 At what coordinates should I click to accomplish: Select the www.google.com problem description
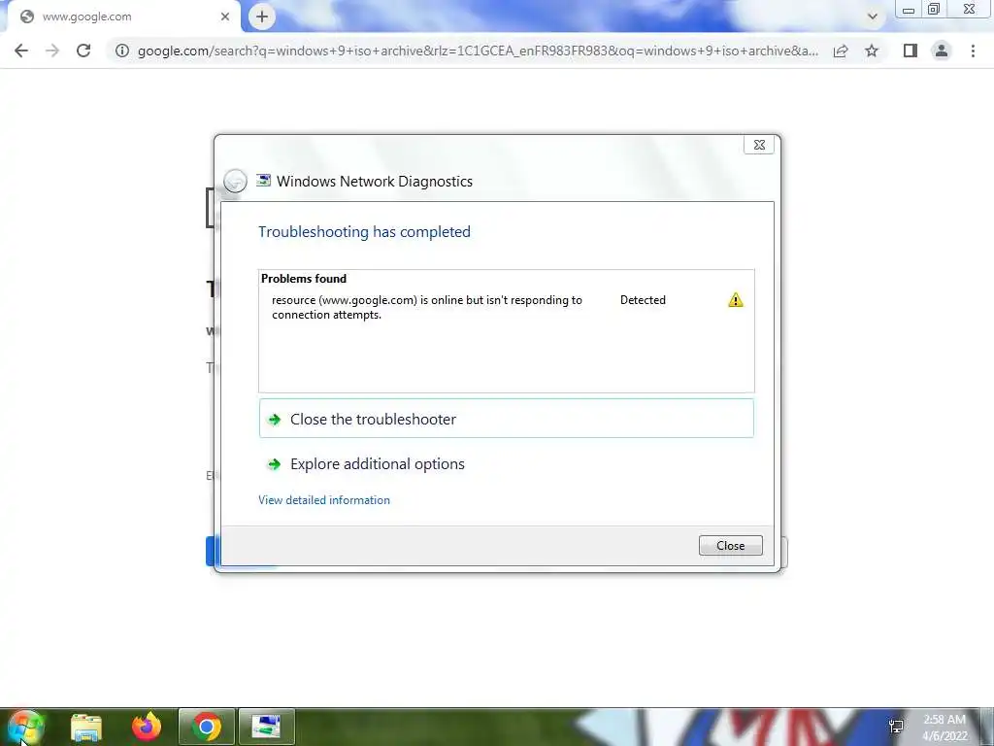click(x=427, y=307)
